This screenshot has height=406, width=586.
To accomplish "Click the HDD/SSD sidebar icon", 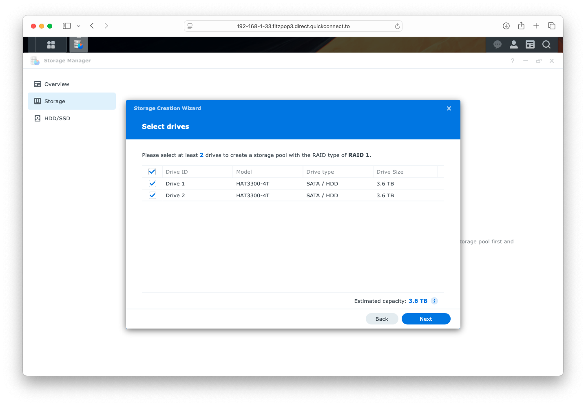I will click(x=38, y=118).
